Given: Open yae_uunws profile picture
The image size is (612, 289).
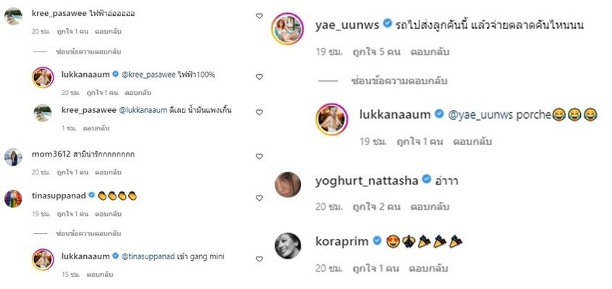Looking at the screenshot, I should 288,29.
